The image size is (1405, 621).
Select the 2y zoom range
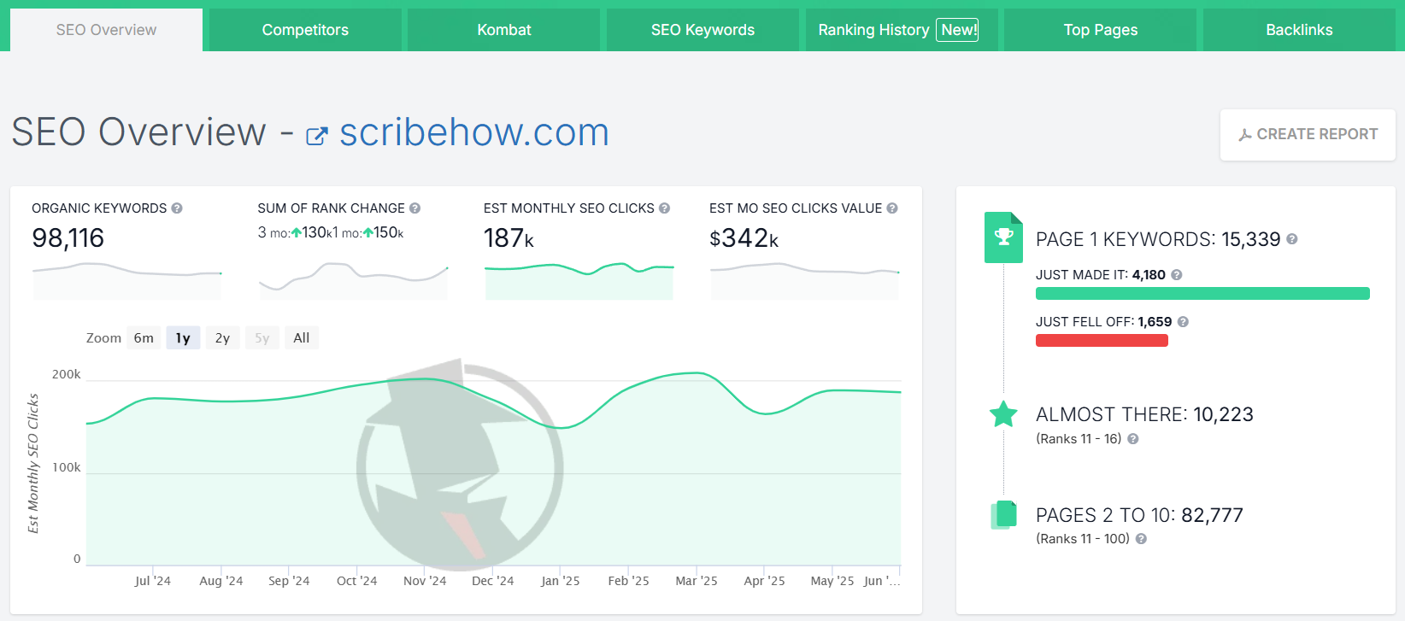tap(222, 338)
